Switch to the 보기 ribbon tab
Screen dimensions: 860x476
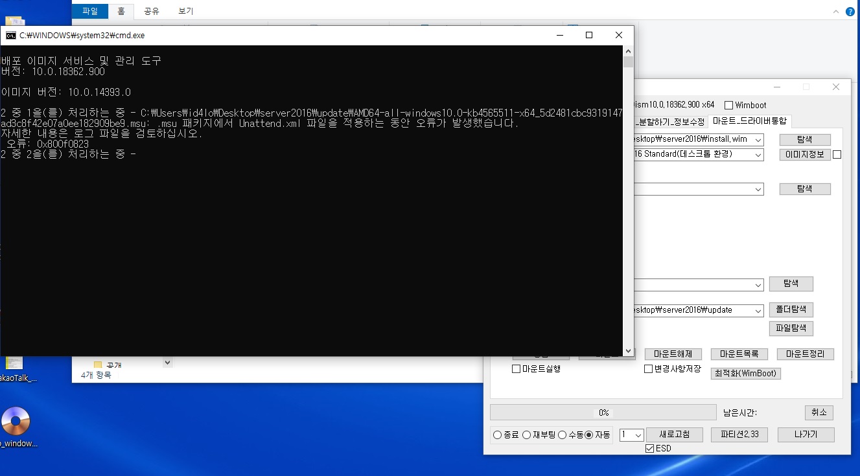(186, 11)
